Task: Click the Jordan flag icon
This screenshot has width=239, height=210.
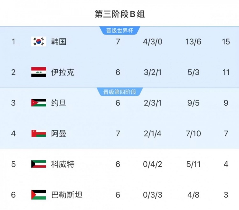Action: pyautogui.click(x=39, y=103)
